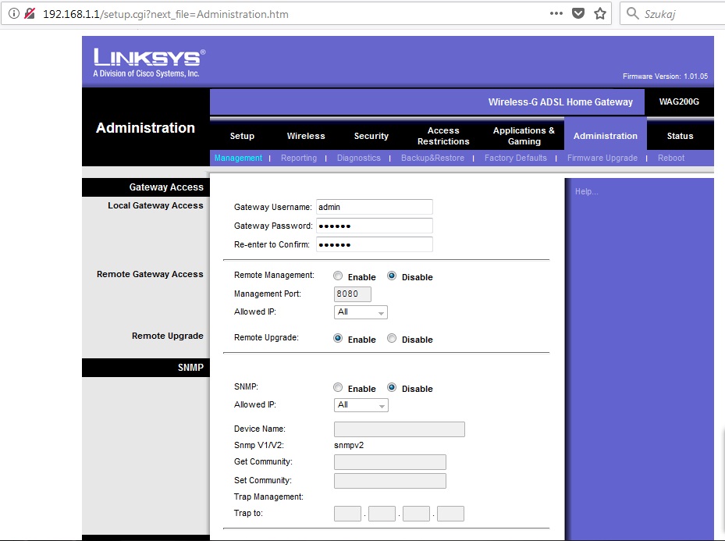Screen dimensions: 725x541
Task: Click the Pocket save icon
Action: pyautogui.click(x=578, y=13)
